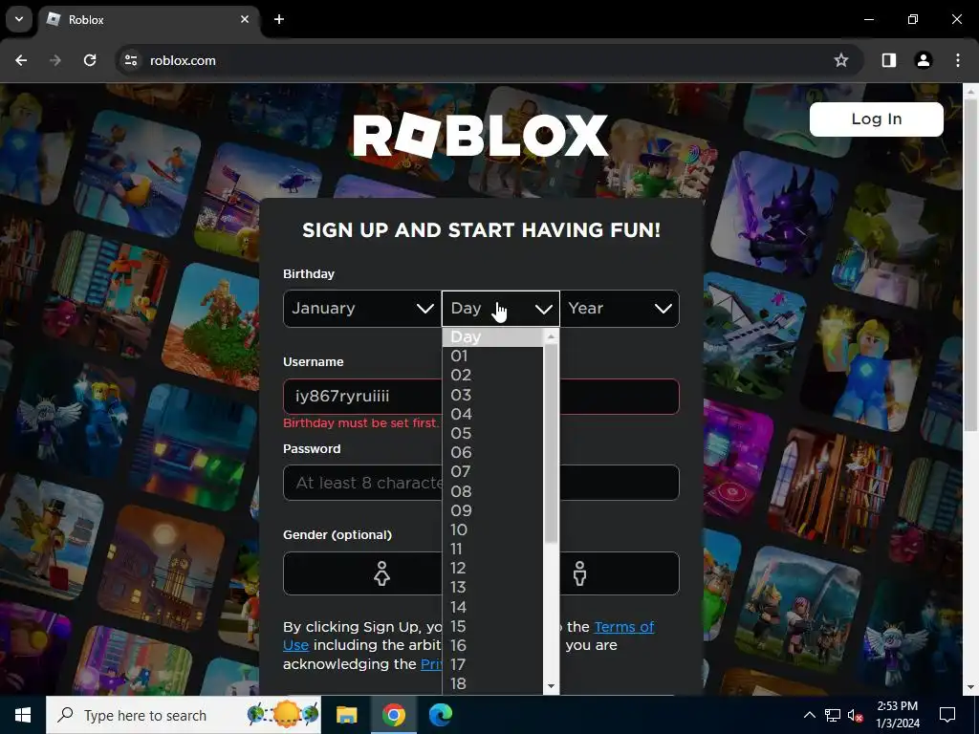This screenshot has height=734, width=979.
Task: Choose day 14 from the list
Action: (493, 607)
